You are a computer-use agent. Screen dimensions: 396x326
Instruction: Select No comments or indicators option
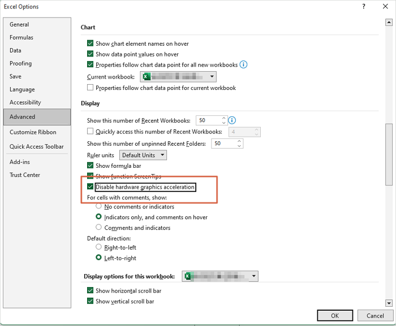[x=99, y=207]
